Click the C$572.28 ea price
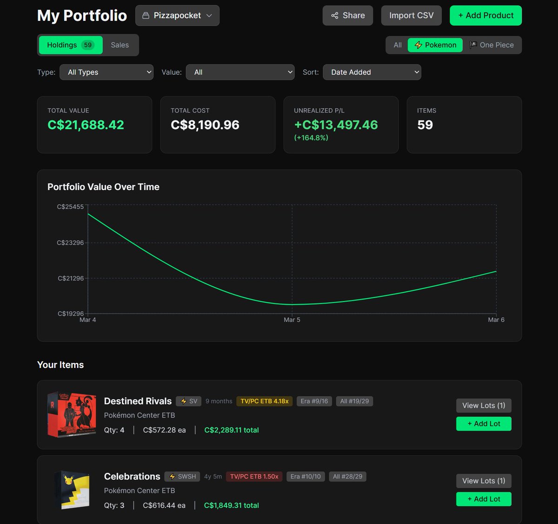 click(164, 430)
